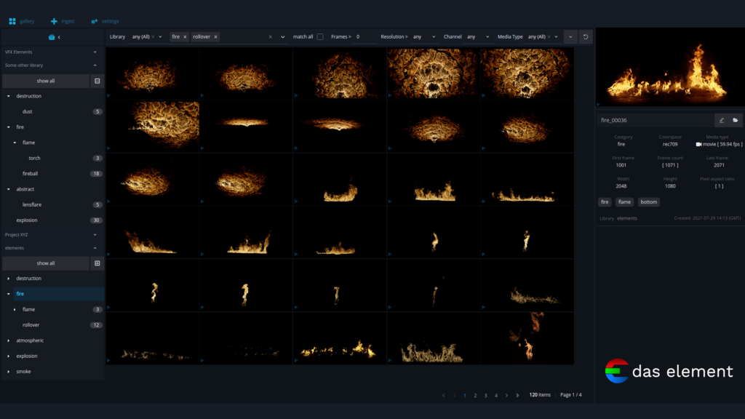Play the top-left gallery thumbnail preview
The width and height of the screenshot is (745, 419).
tap(109, 95)
